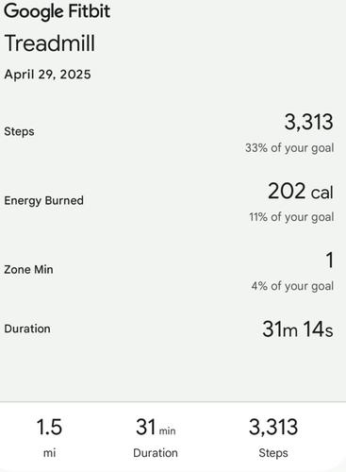Click the Zone Min value 1

(330, 261)
